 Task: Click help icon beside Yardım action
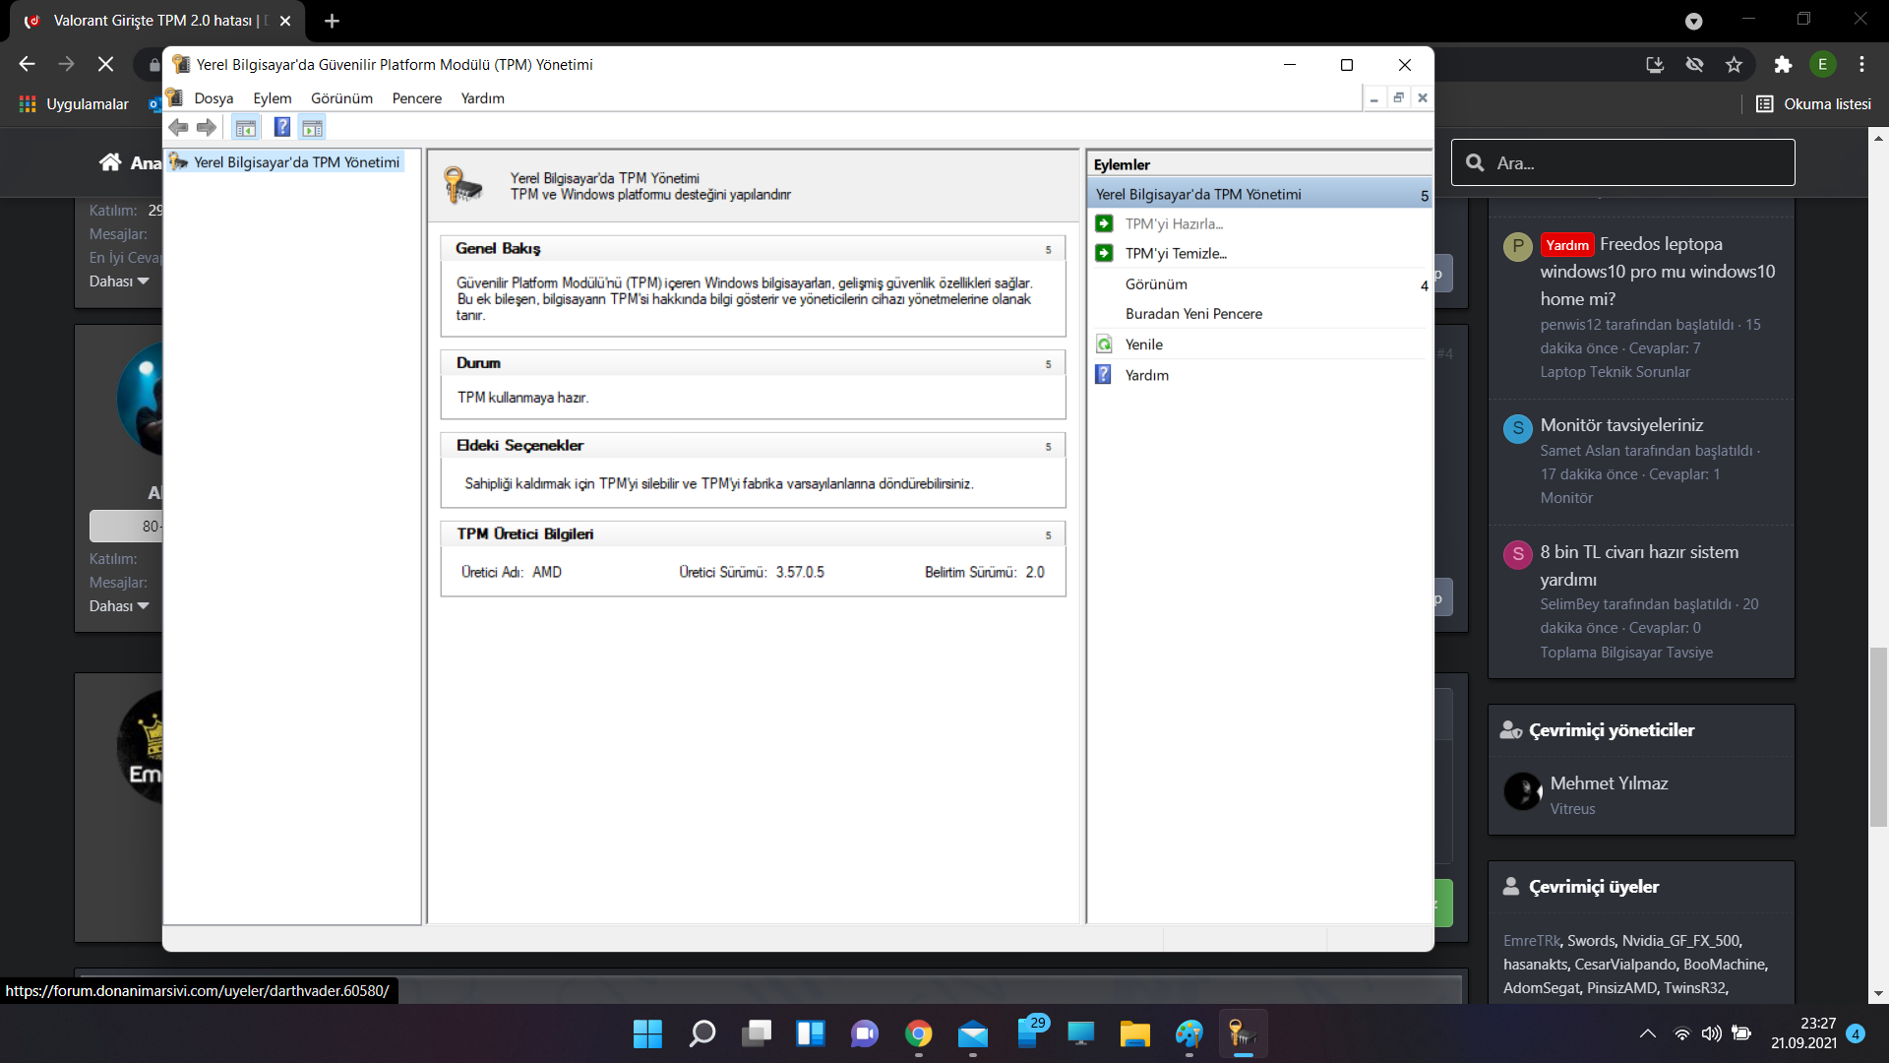(x=1104, y=375)
